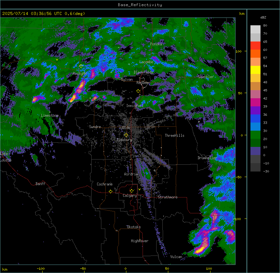Click the Banff label
Screen dimensions: 280x273
[x=40, y=184]
